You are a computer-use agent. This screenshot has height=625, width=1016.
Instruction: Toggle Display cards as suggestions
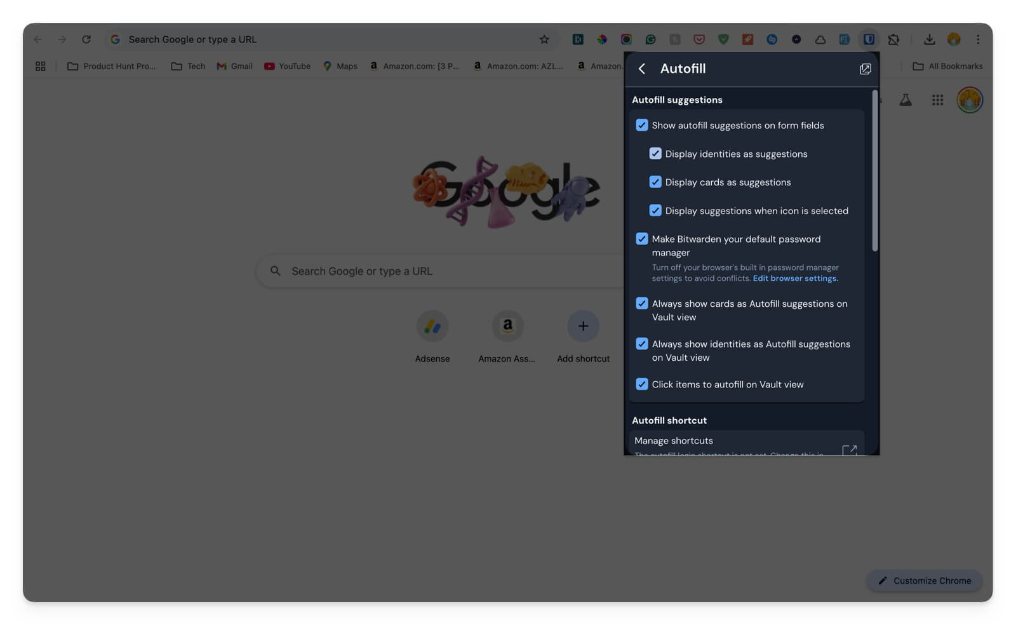click(655, 182)
